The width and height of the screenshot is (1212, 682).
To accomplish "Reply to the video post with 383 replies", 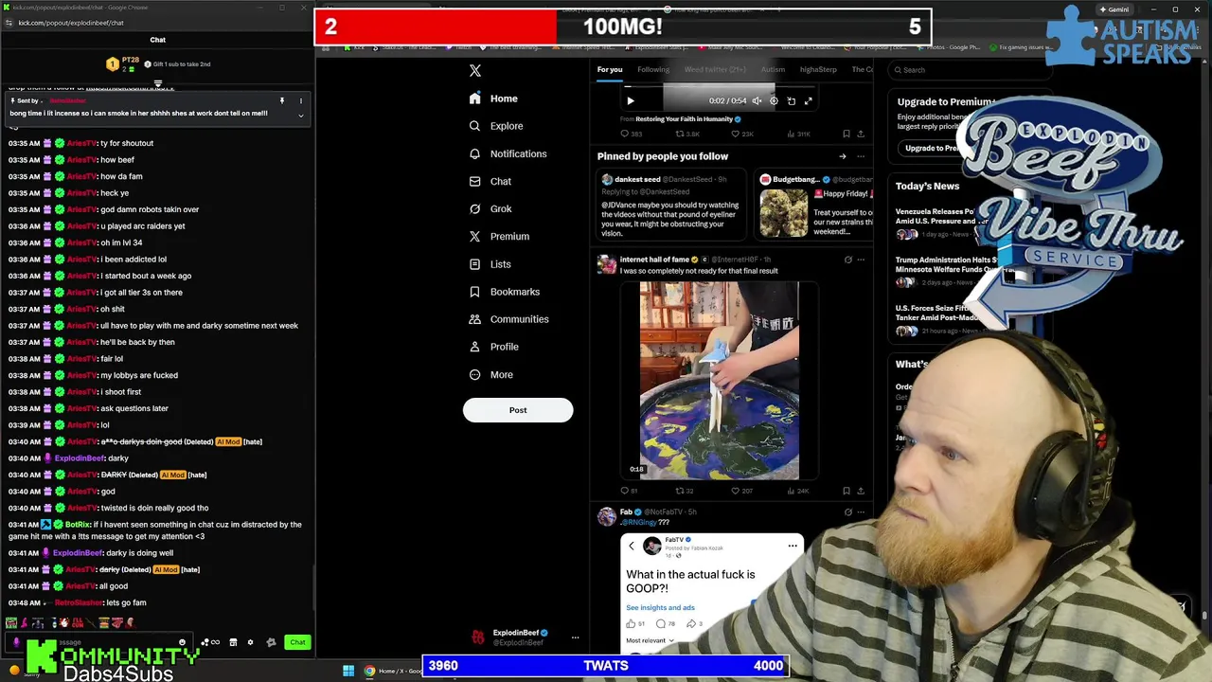I will tap(632, 134).
